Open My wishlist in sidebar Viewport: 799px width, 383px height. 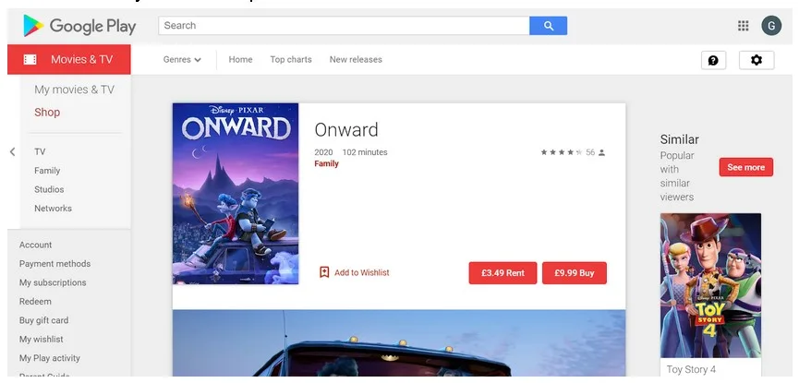tap(42, 340)
